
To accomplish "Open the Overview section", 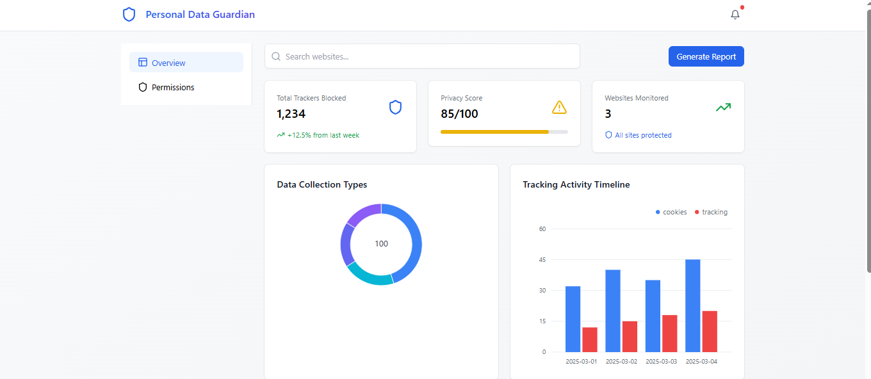I will pyautogui.click(x=186, y=62).
